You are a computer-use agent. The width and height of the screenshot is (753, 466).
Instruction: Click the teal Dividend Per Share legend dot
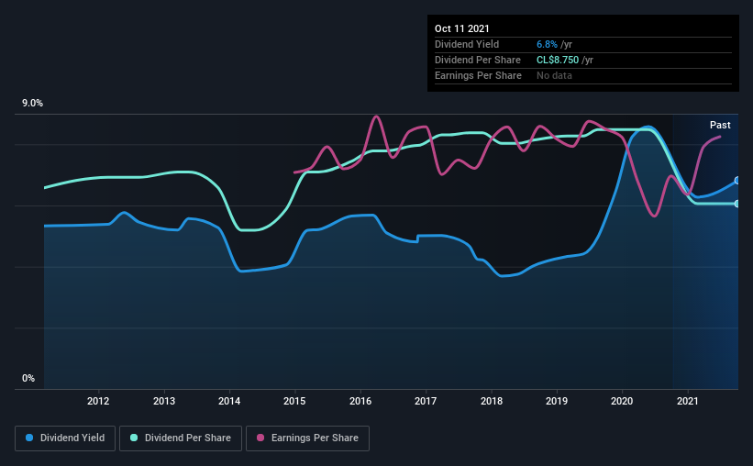click(134, 438)
